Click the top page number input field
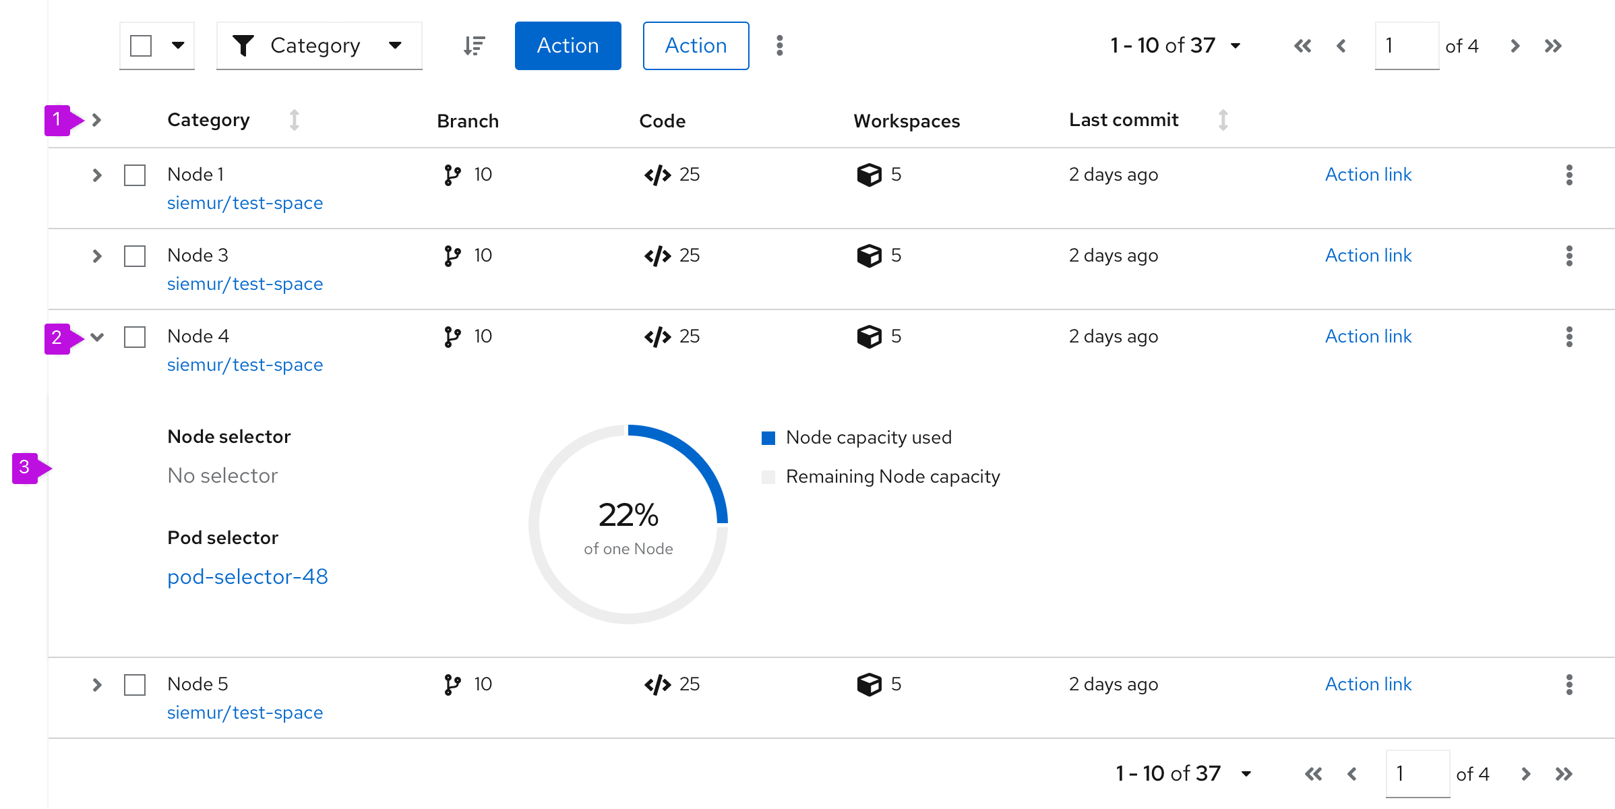This screenshot has width=1615, height=809. (x=1406, y=46)
